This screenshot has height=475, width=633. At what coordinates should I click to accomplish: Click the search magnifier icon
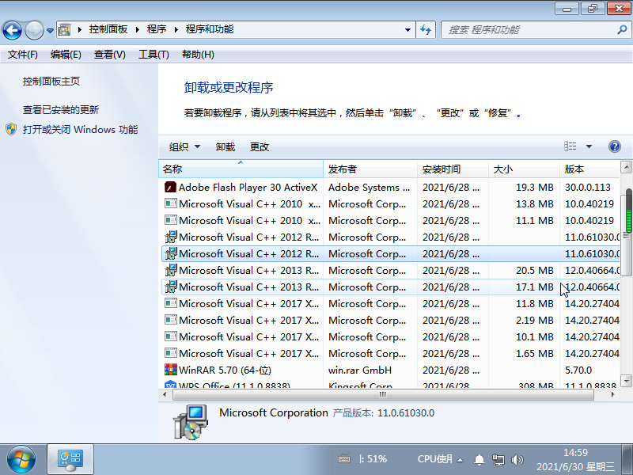coord(622,29)
